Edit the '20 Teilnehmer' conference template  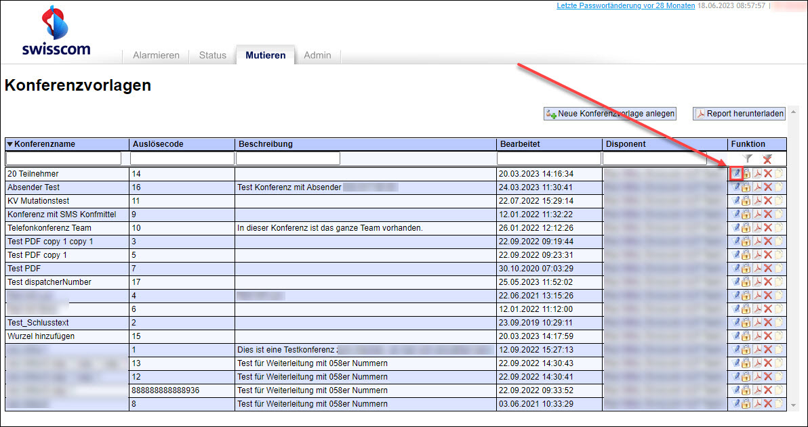736,173
